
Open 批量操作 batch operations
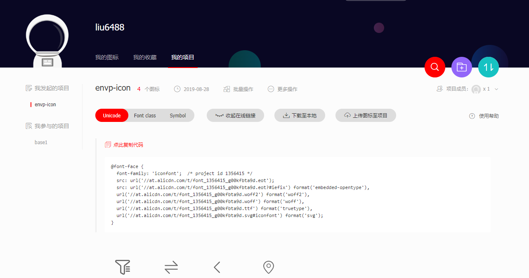(243, 89)
